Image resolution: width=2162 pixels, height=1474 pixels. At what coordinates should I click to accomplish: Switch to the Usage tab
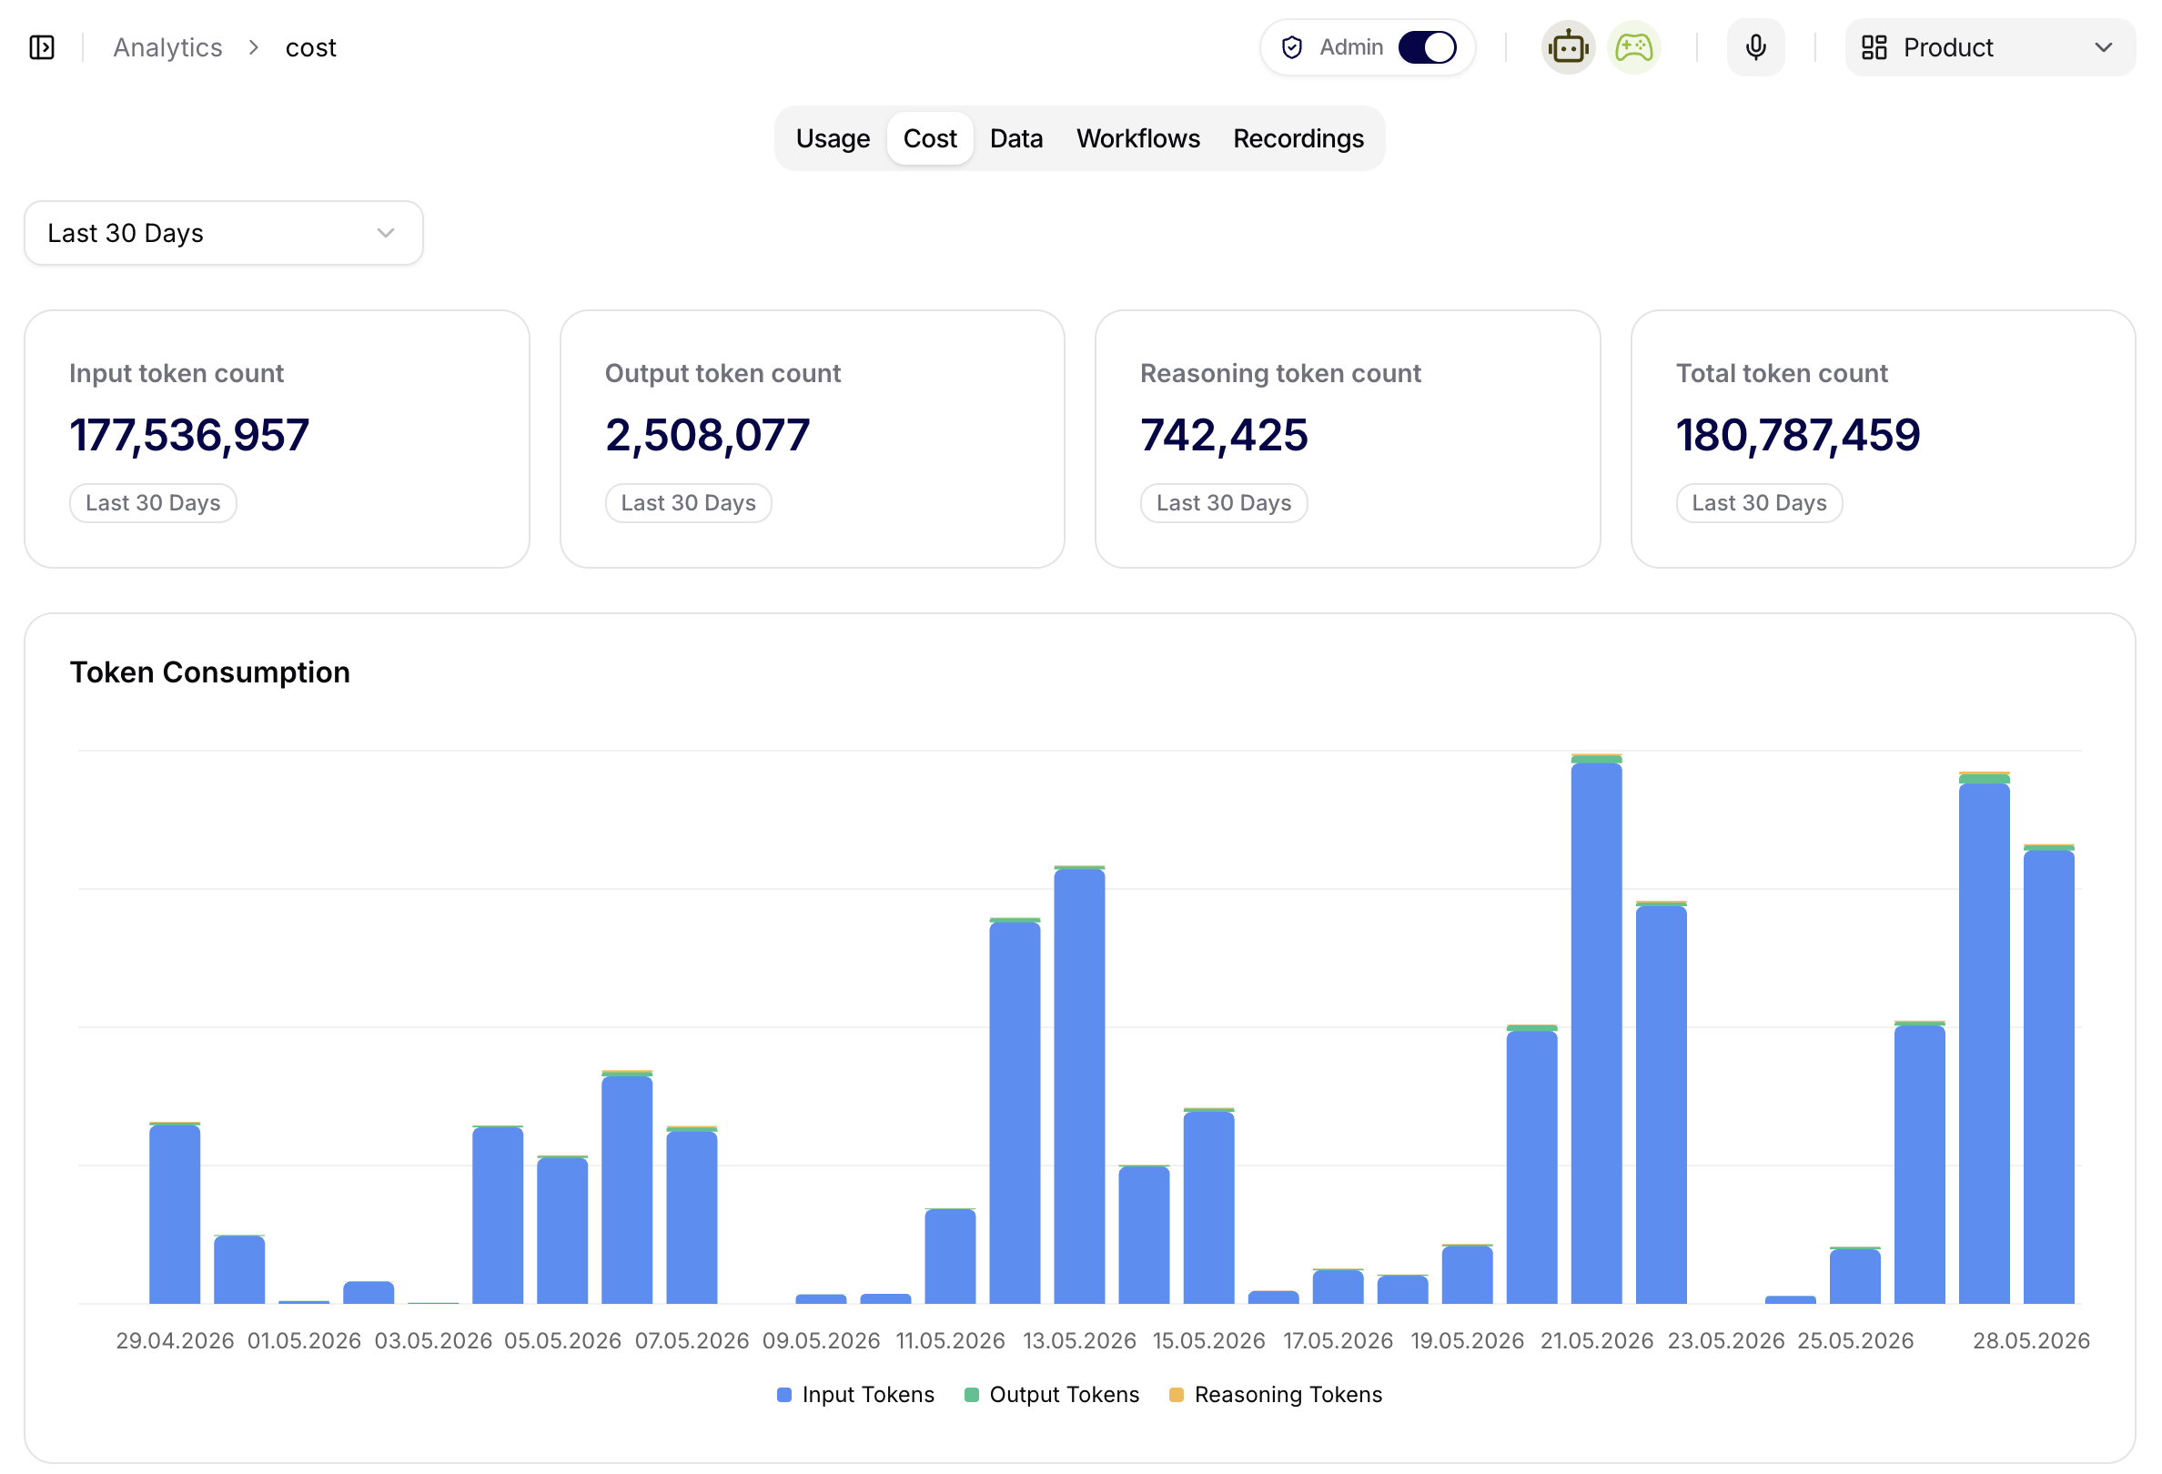tap(833, 138)
